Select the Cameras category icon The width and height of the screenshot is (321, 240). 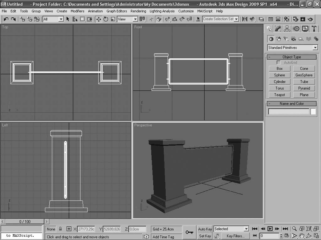click(x=294, y=39)
